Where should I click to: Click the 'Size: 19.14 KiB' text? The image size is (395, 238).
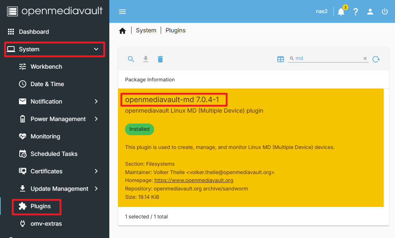142,197
